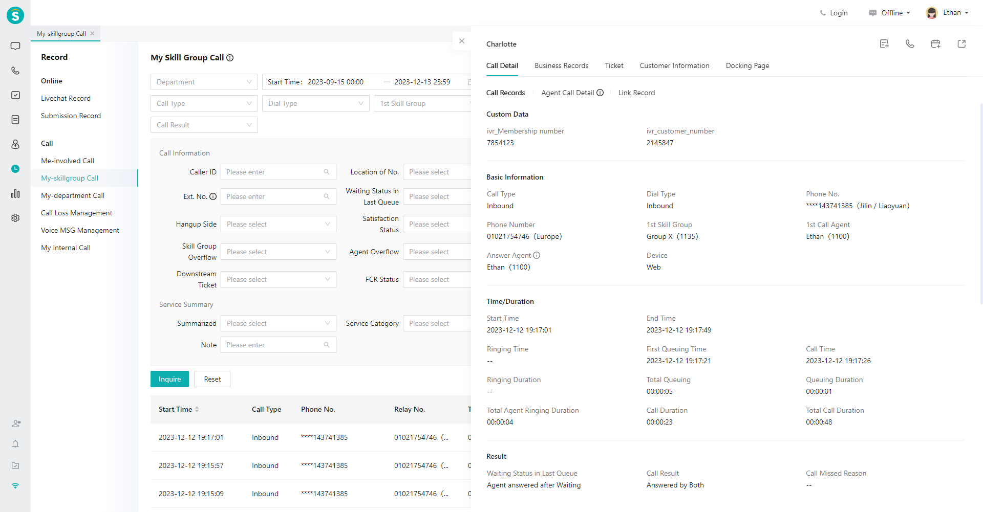The width and height of the screenshot is (983, 512).
Task: Click the Login phone button
Action: pyautogui.click(x=834, y=13)
